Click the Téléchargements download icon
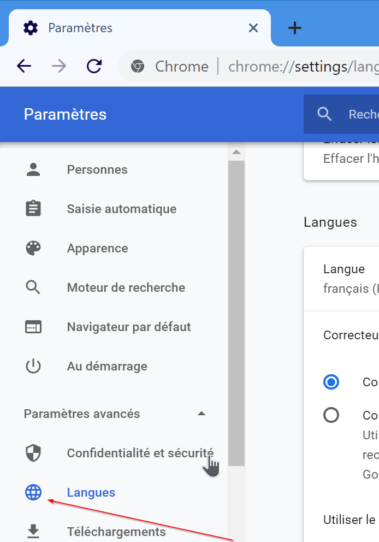The width and height of the screenshot is (379, 542). coord(33,532)
